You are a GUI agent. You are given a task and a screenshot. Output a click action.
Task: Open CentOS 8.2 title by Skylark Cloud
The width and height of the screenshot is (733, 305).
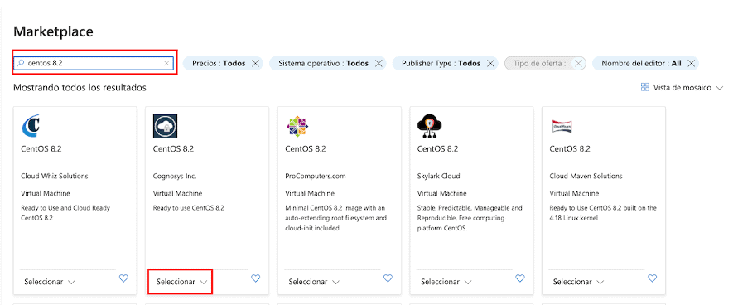[437, 149]
